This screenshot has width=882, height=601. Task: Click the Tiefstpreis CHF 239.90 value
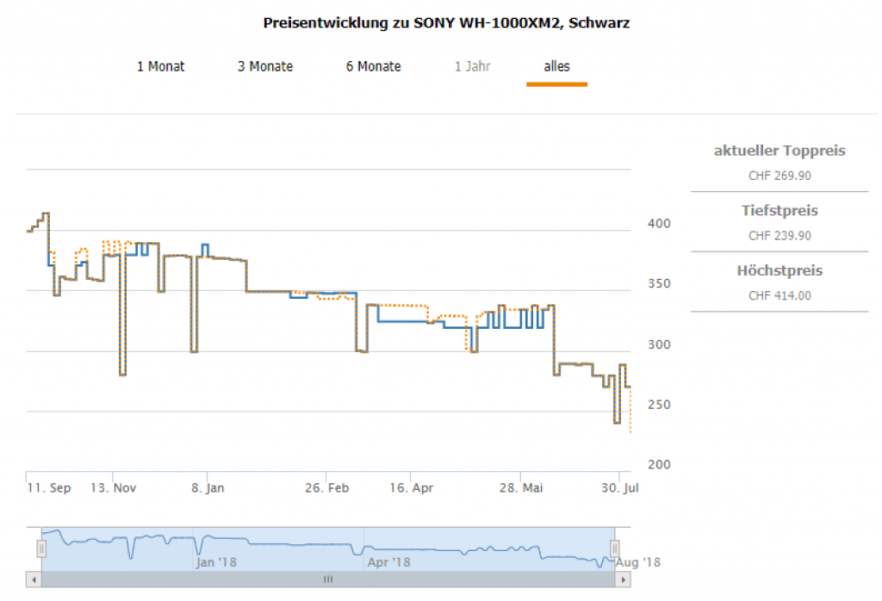[x=780, y=236]
